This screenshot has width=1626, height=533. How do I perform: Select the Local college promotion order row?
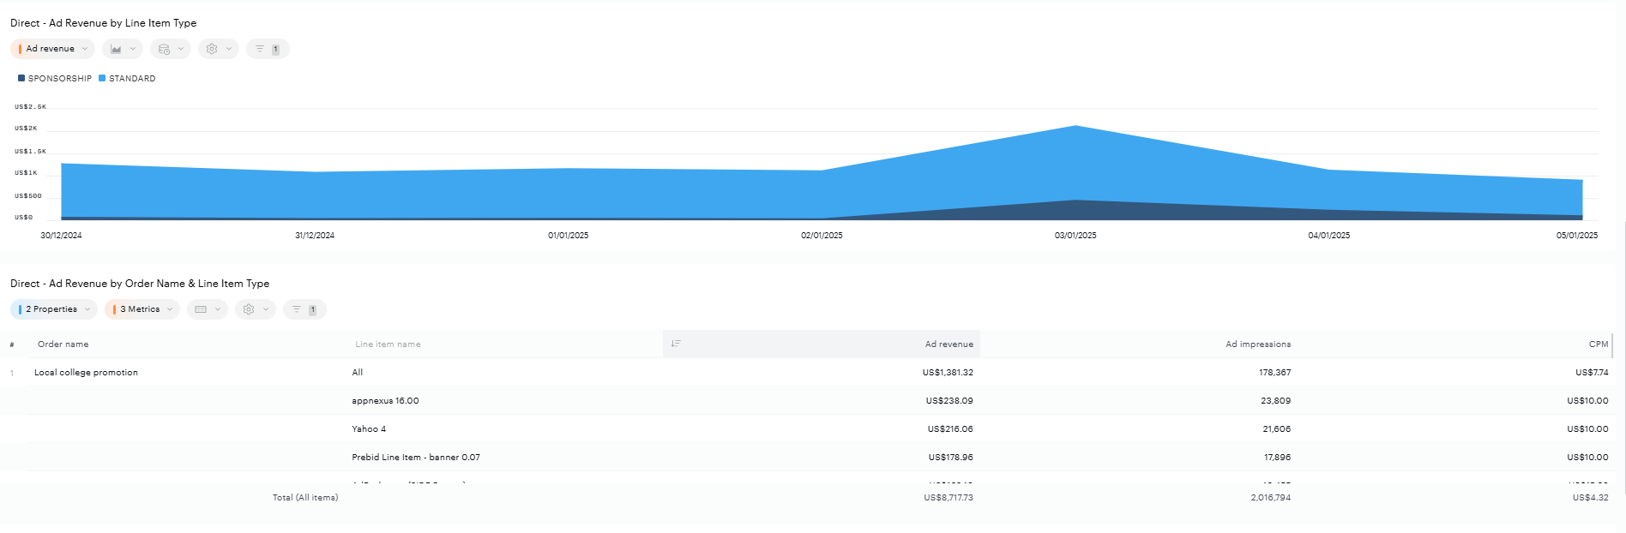(86, 373)
